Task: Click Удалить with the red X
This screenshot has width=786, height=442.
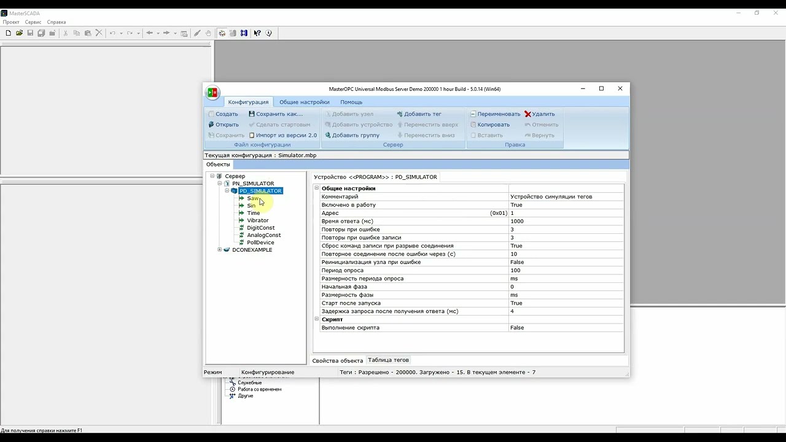Action: [540, 114]
